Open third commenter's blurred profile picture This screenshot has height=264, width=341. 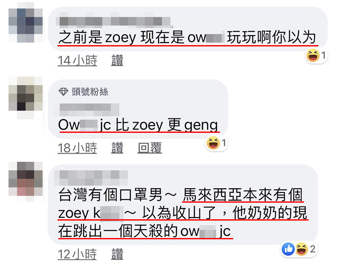(x=26, y=182)
